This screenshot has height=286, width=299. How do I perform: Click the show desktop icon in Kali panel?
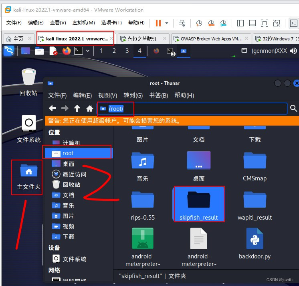(x=26, y=51)
